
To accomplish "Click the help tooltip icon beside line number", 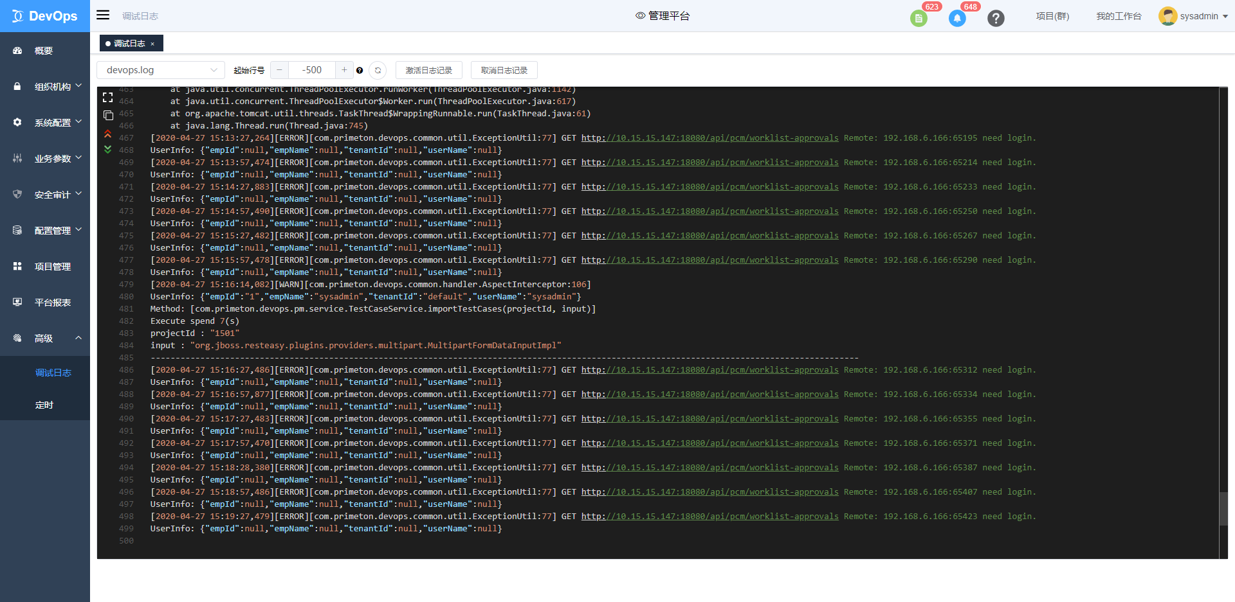I will (x=360, y=71).
